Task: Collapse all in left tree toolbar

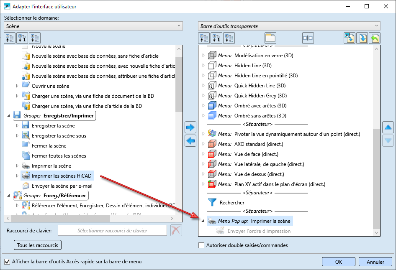Action: pos(10,38)
